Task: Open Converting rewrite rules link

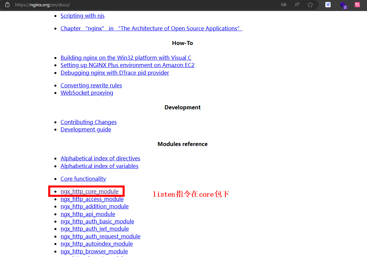Action: 91,85
